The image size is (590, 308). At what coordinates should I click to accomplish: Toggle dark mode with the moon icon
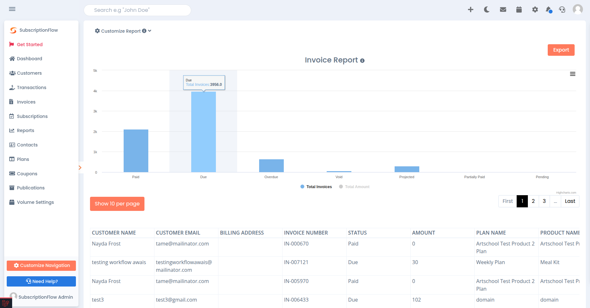click(487, 10)
